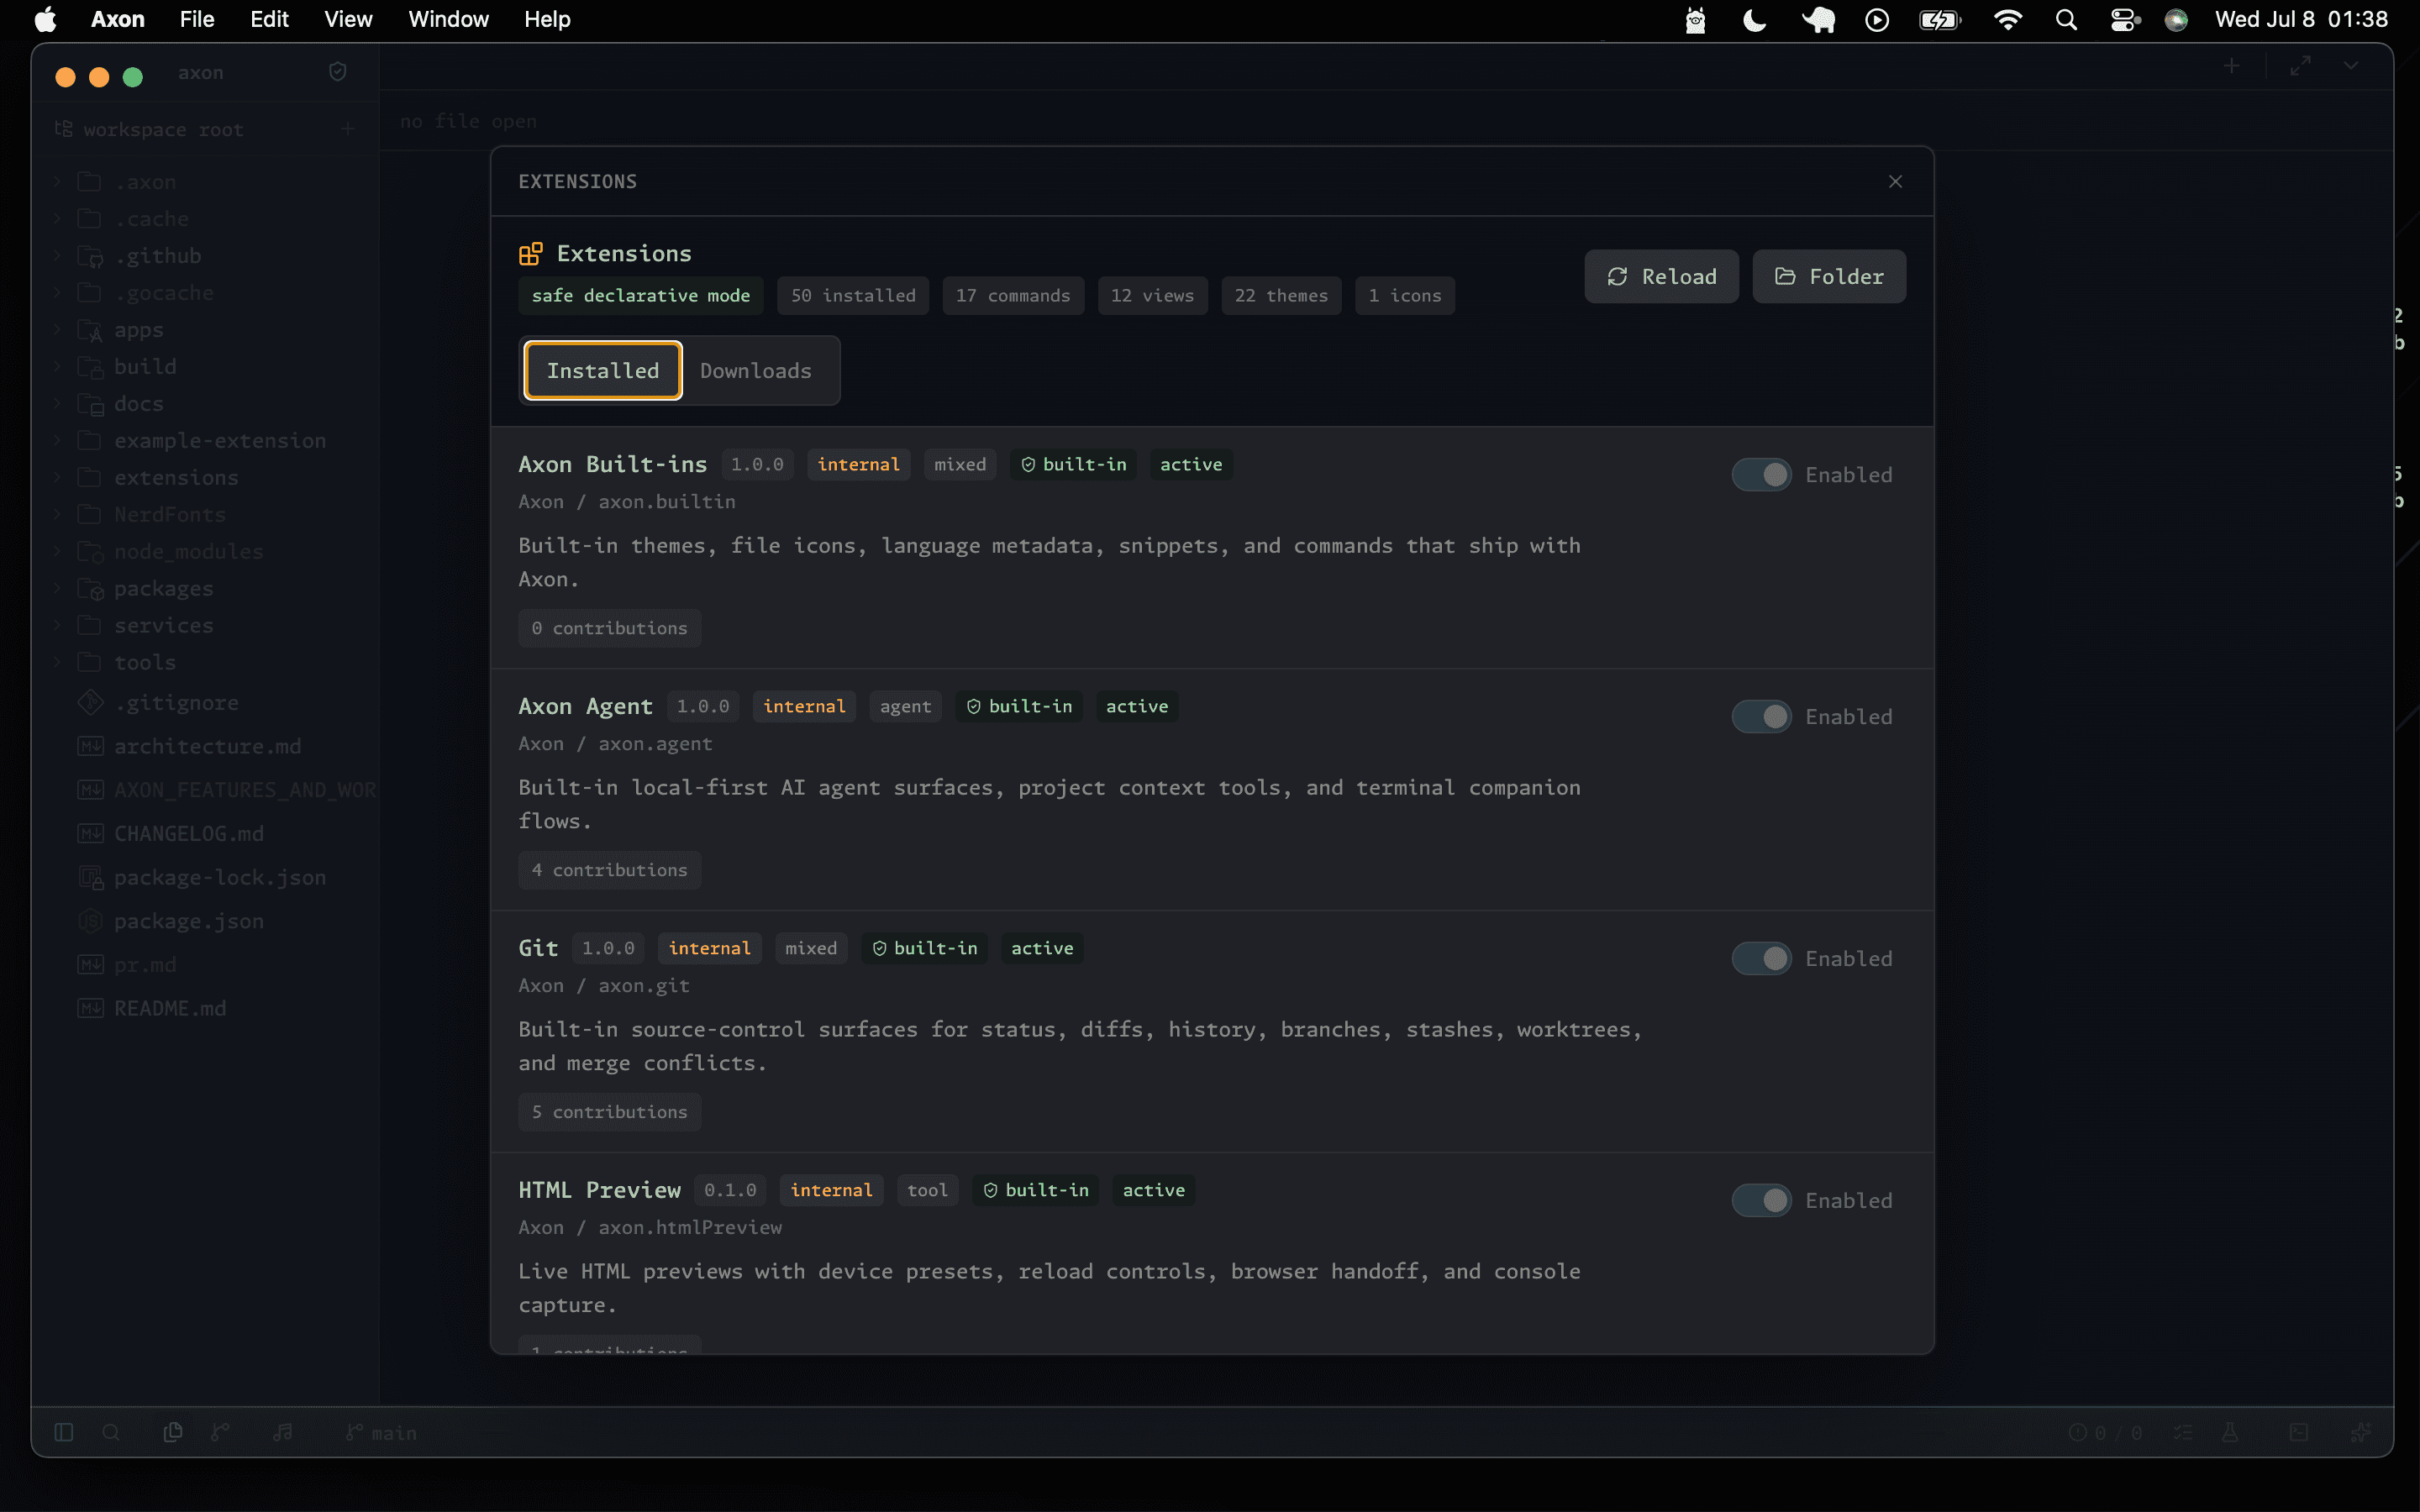Toggle Axon Agent enabled switch
Viewport: 2420px width, 1512px height.
point(1762,717)
